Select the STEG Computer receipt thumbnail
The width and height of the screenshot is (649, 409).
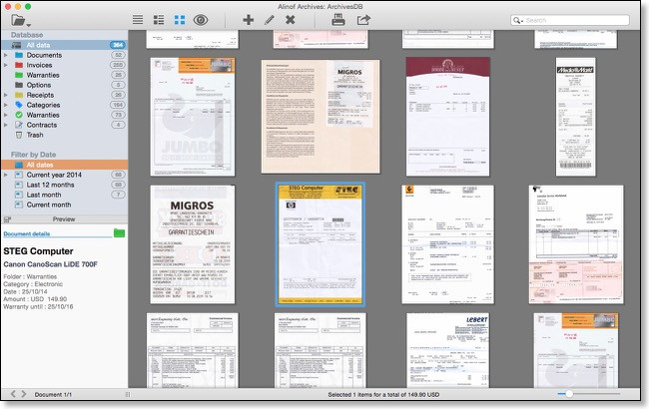[321, 244]
